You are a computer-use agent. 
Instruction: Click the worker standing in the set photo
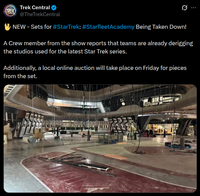(x=58, y=131)
